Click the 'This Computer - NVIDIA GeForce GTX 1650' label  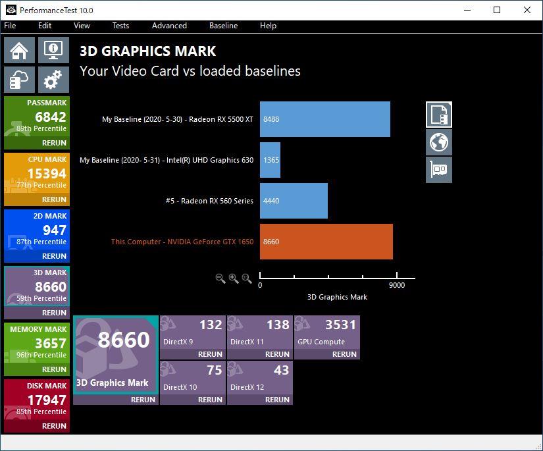click(x=182, y=242)
